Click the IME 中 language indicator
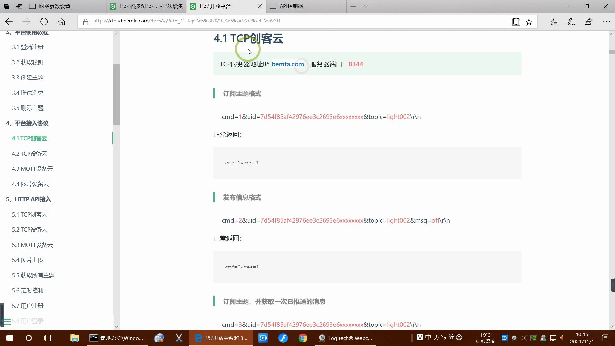 [428, 337]
